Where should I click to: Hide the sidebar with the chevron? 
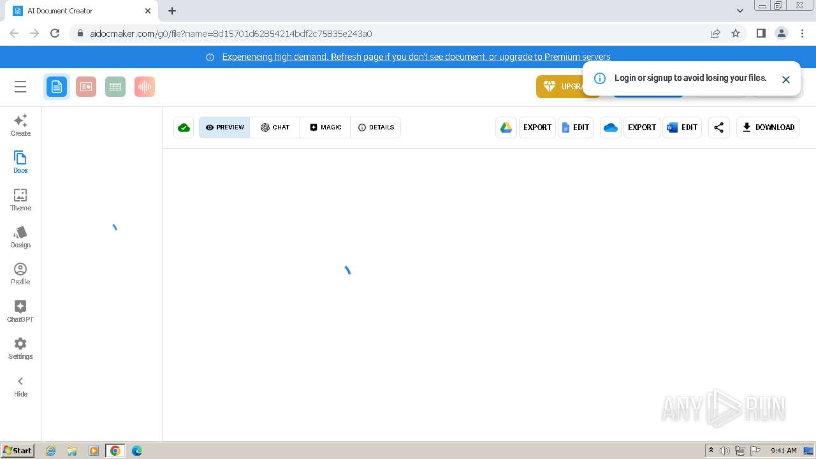tap(20, 386)
